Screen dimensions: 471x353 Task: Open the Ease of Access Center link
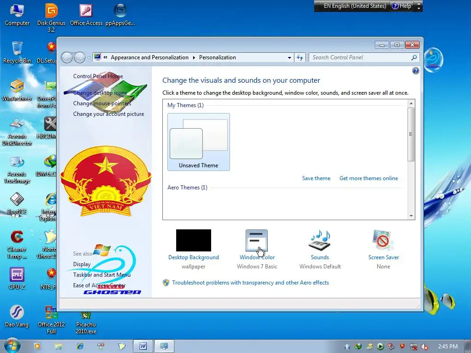click(99, 285)
